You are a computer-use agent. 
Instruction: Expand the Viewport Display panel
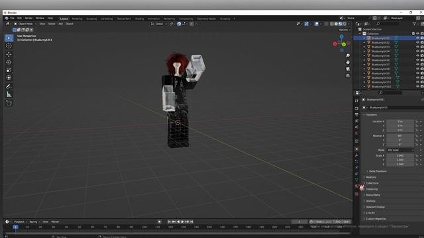point(375,207)
